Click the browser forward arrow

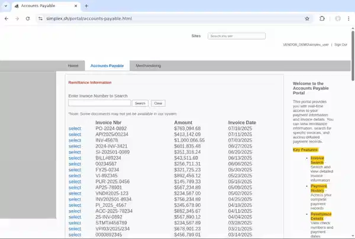coord(17,18)
